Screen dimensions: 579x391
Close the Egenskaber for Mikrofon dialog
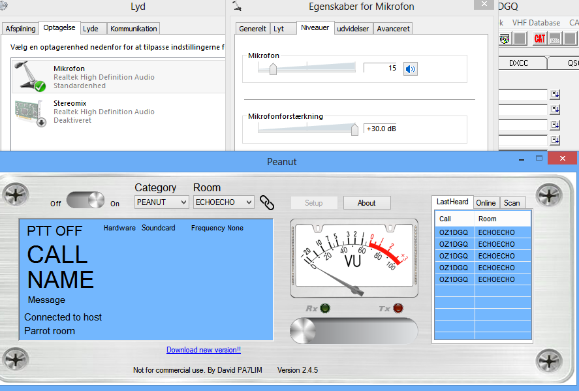coord(484,4)
